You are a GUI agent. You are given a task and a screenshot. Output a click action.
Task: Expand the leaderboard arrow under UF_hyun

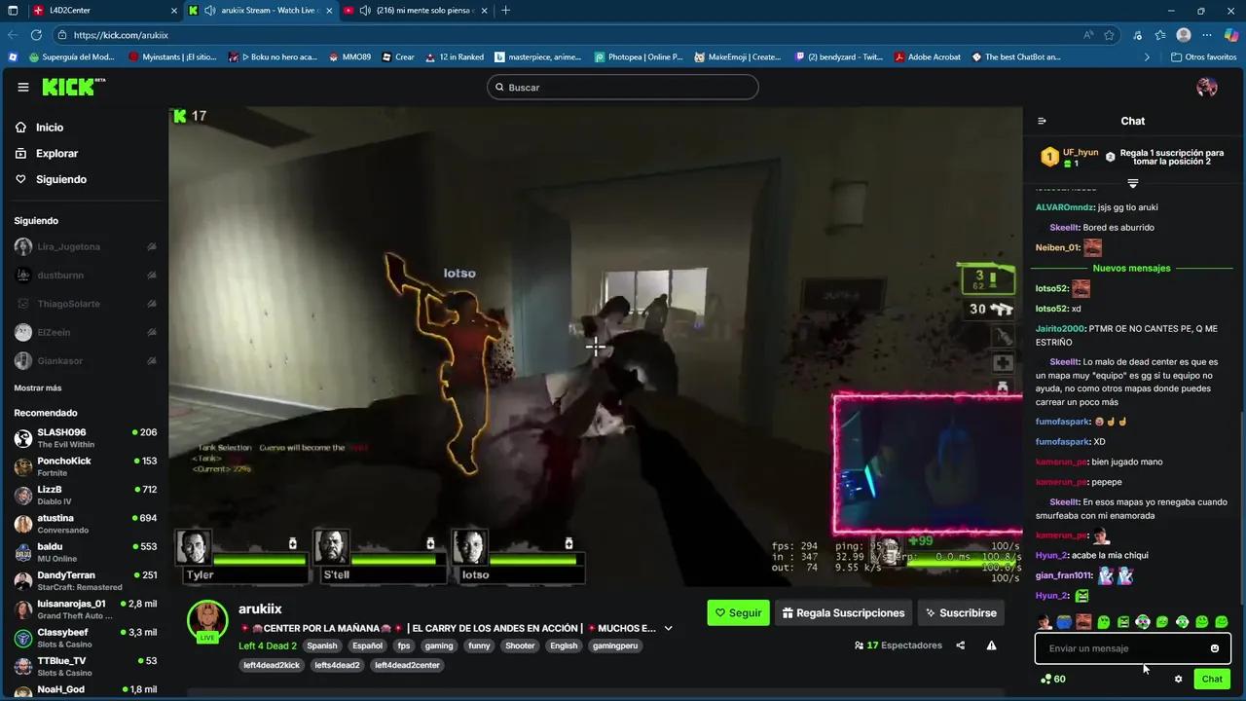click(1132, 183)
